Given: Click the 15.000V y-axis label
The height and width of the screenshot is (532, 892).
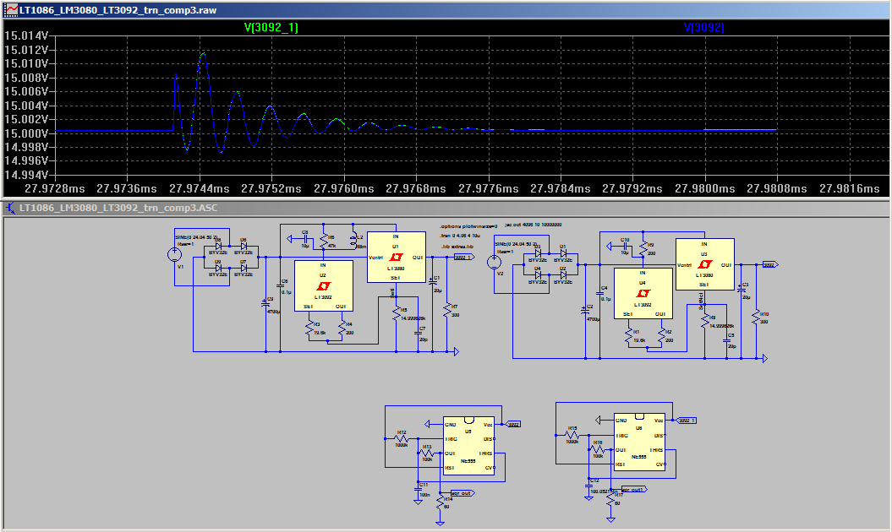Looking at the screenshot, I should tap(26, 133).
